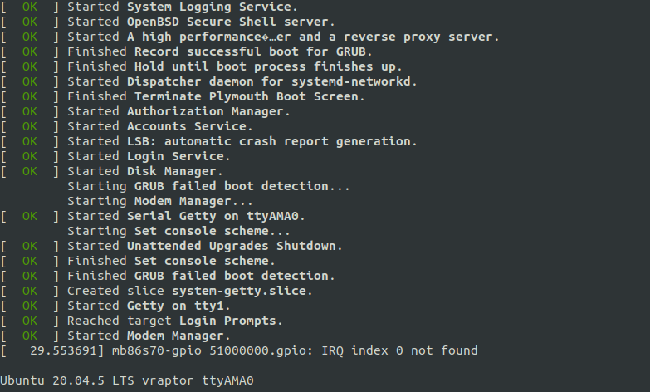Click the "IRQ index 0 not found" message
This screenshot has width=650, height=392.
click(399, 350)
